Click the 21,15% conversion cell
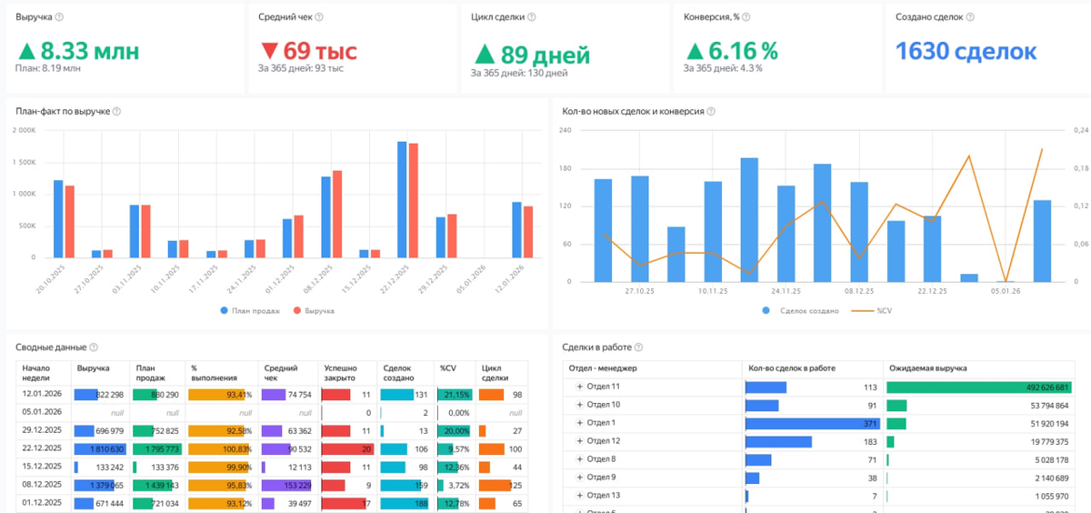This screenshot has height=513, width=1091. (x=454, y=395)
